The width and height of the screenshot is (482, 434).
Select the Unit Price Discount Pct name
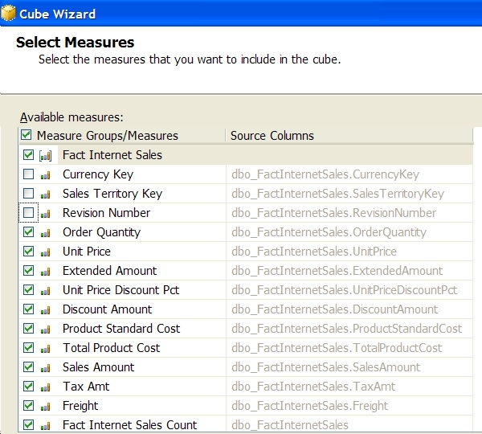120,290
